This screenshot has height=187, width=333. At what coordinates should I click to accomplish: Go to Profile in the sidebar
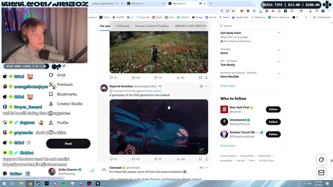(59, 123)
